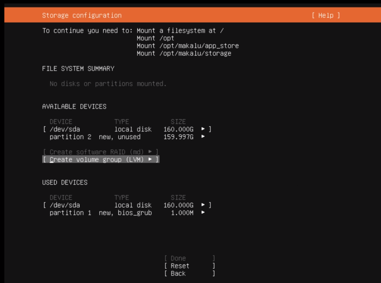
Task: Select partition 1 bios_grub row
Action: click(102, 213)
